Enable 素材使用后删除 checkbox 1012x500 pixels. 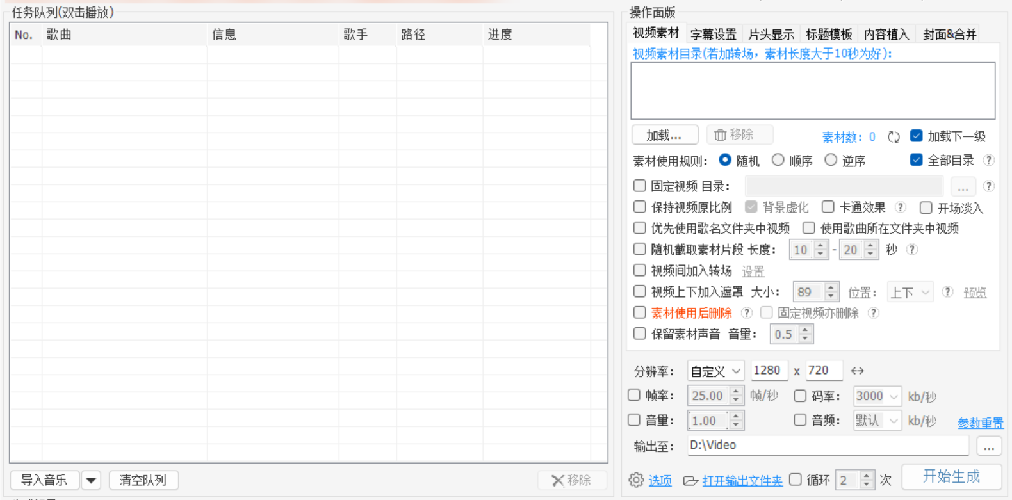click(639, 312)
